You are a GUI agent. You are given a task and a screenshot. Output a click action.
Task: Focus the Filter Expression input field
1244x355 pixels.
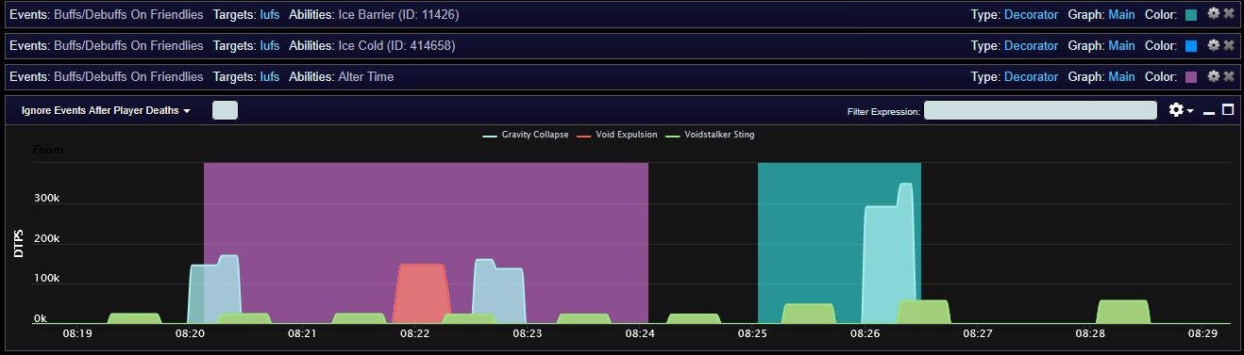(x=1040, y=110)
